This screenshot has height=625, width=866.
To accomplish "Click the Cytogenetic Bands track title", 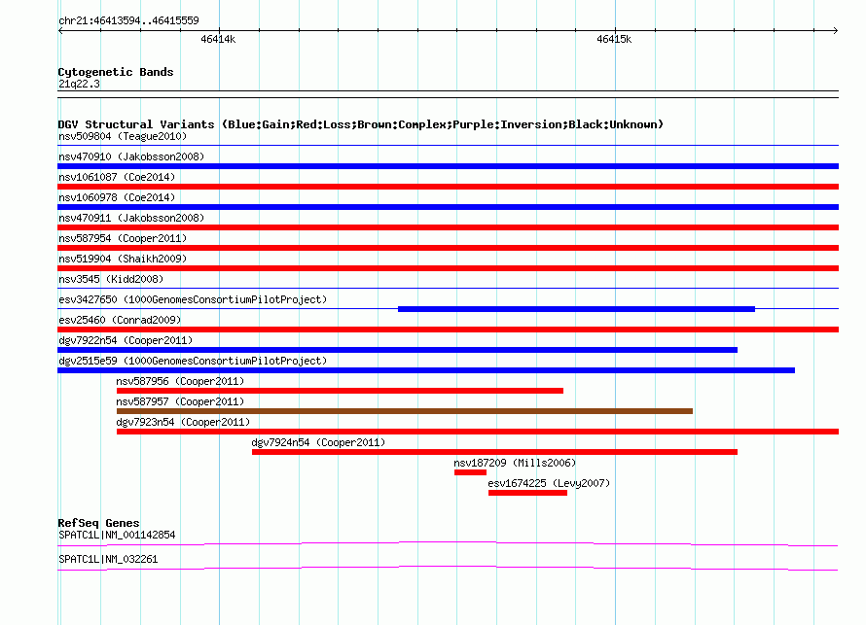I will 116,72.
